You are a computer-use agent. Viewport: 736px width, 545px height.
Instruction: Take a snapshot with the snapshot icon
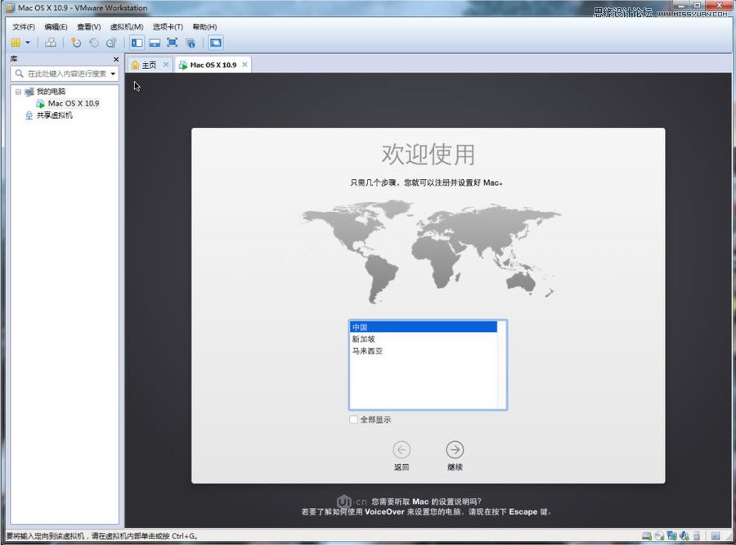77,43
